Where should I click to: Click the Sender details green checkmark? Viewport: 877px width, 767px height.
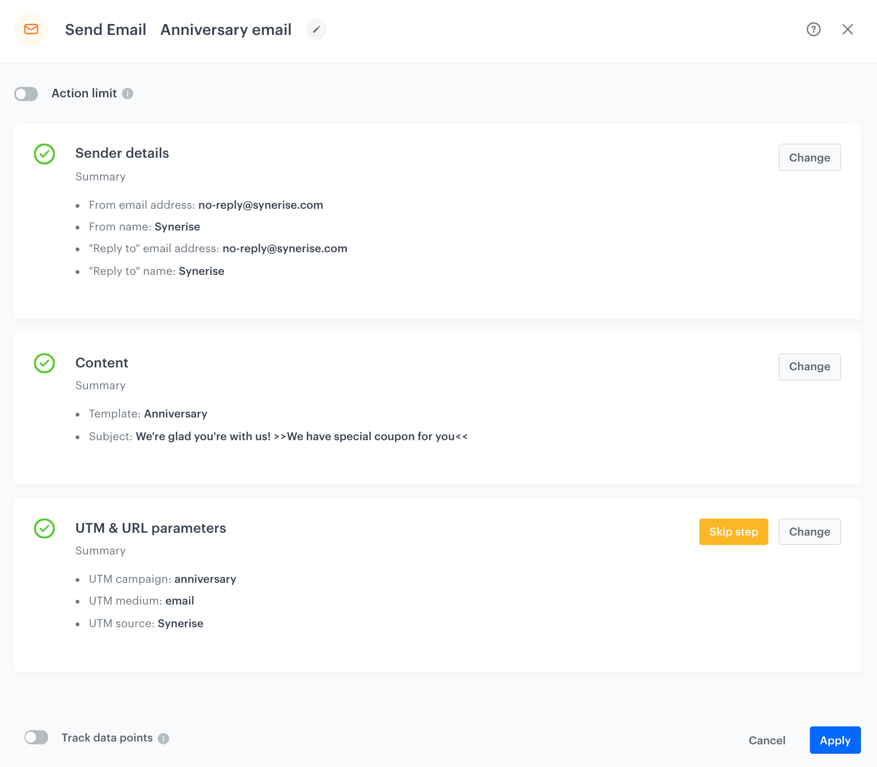point(44,153)
